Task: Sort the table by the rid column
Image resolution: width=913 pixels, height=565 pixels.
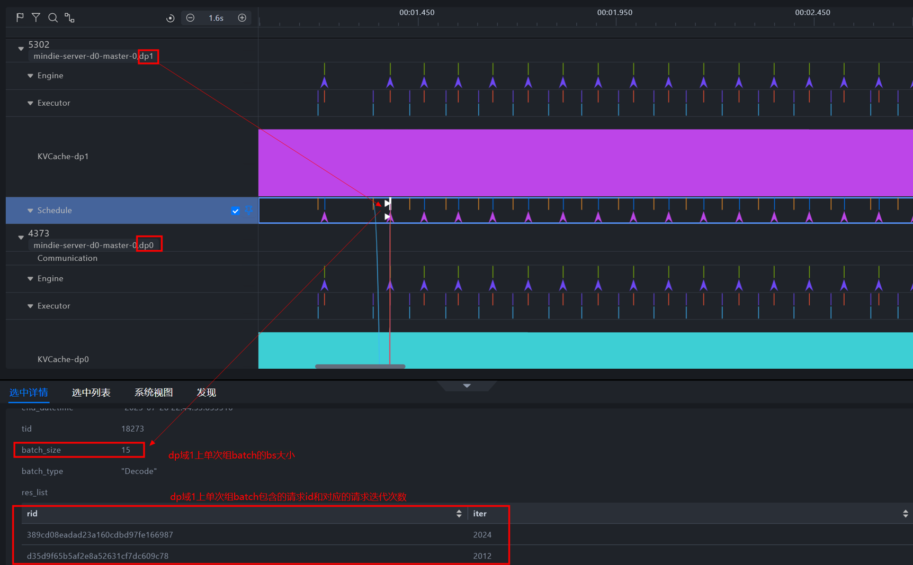Action: pos(459,514)
